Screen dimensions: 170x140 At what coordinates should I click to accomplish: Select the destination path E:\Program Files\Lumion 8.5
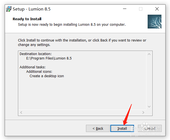(x=49, y=58)
